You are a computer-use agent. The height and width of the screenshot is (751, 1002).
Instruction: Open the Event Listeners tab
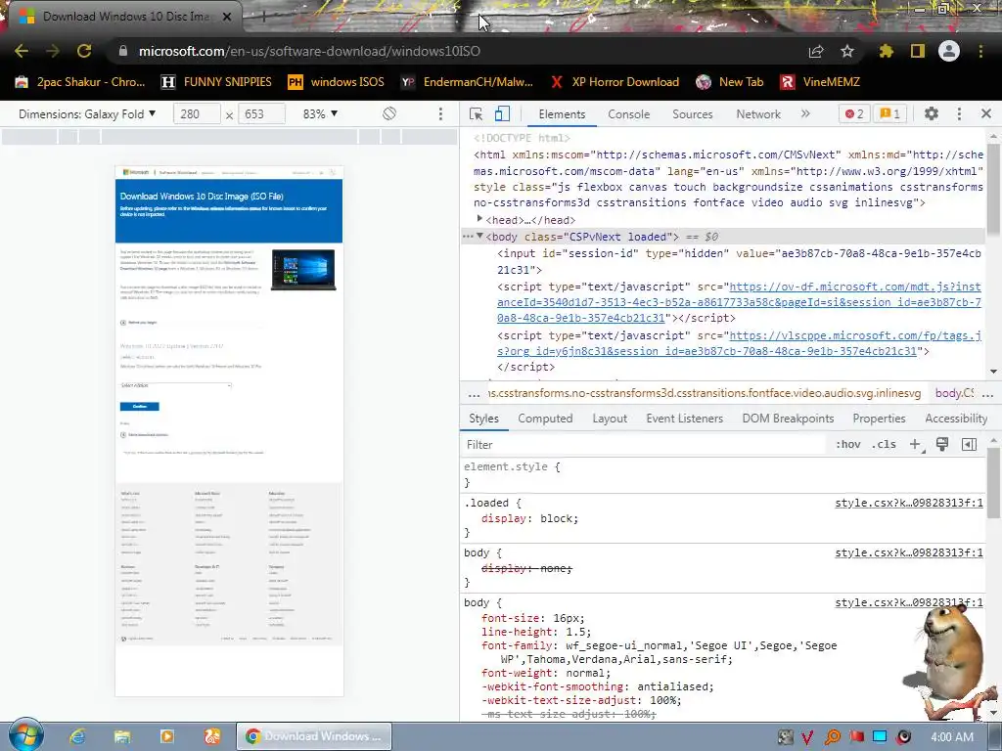point(684,419)
